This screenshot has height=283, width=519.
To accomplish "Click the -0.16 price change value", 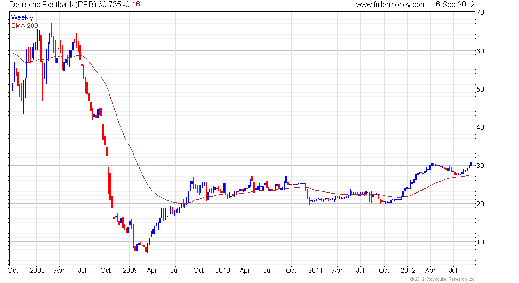I will click(132, 5).
